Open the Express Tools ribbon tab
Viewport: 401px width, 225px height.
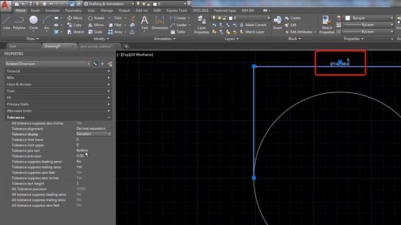pyautogui.click(x=177, y=11)
